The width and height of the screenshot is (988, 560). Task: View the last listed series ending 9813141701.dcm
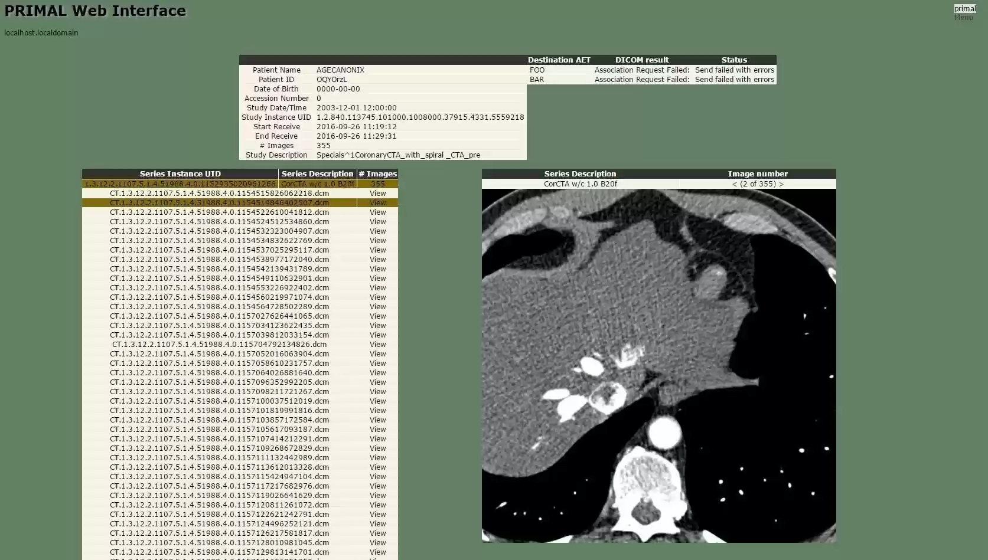[377, 552]
